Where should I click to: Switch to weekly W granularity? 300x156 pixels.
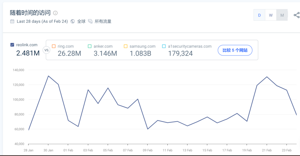point(271,15)
